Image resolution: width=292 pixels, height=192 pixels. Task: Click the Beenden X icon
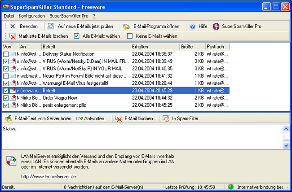tap(13, 26)
